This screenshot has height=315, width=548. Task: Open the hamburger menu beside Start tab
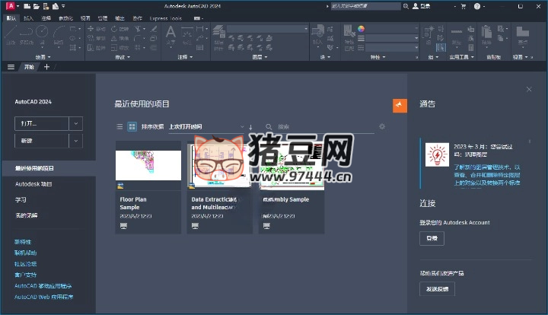pos(11,67)
